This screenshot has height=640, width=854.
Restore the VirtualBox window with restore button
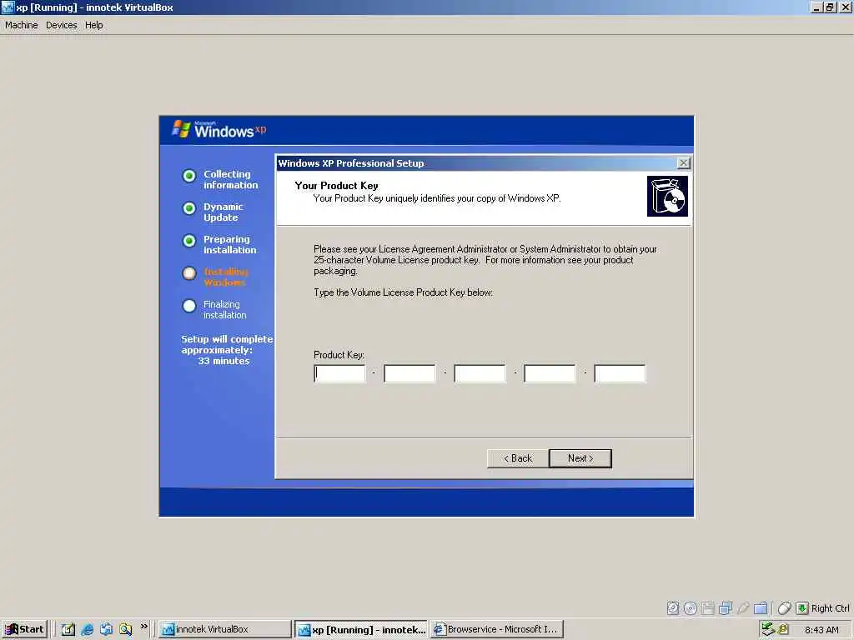pyautogui.click(x=829, y=7)
